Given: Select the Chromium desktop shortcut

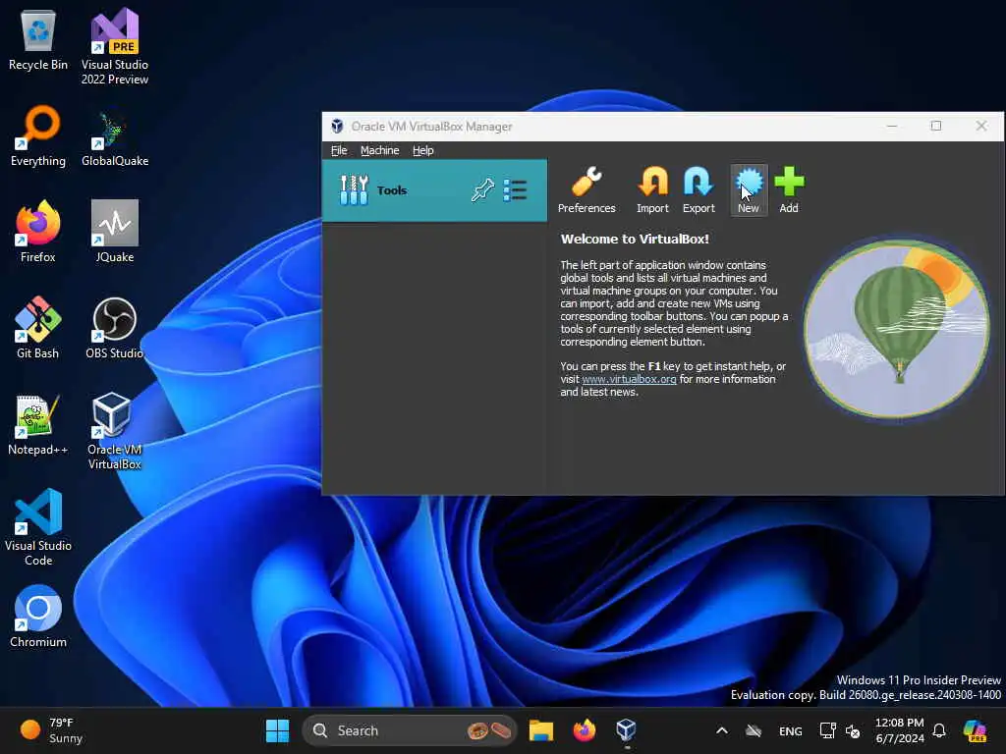Looking at the screenshot, I should (38, 617).
